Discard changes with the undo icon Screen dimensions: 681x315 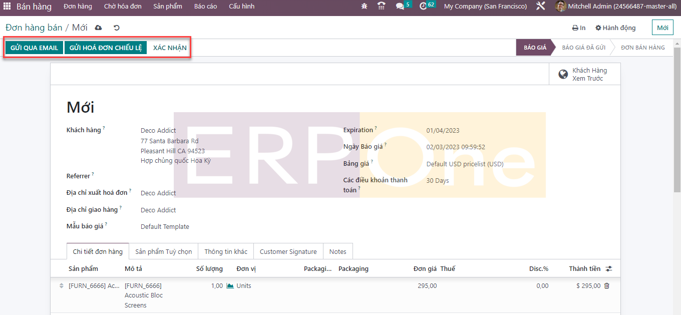click(117, 28)
